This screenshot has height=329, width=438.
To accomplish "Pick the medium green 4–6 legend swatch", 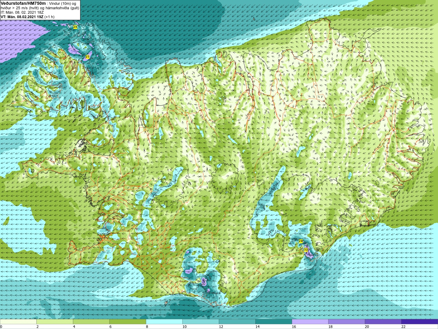I will tap(91, 322).
